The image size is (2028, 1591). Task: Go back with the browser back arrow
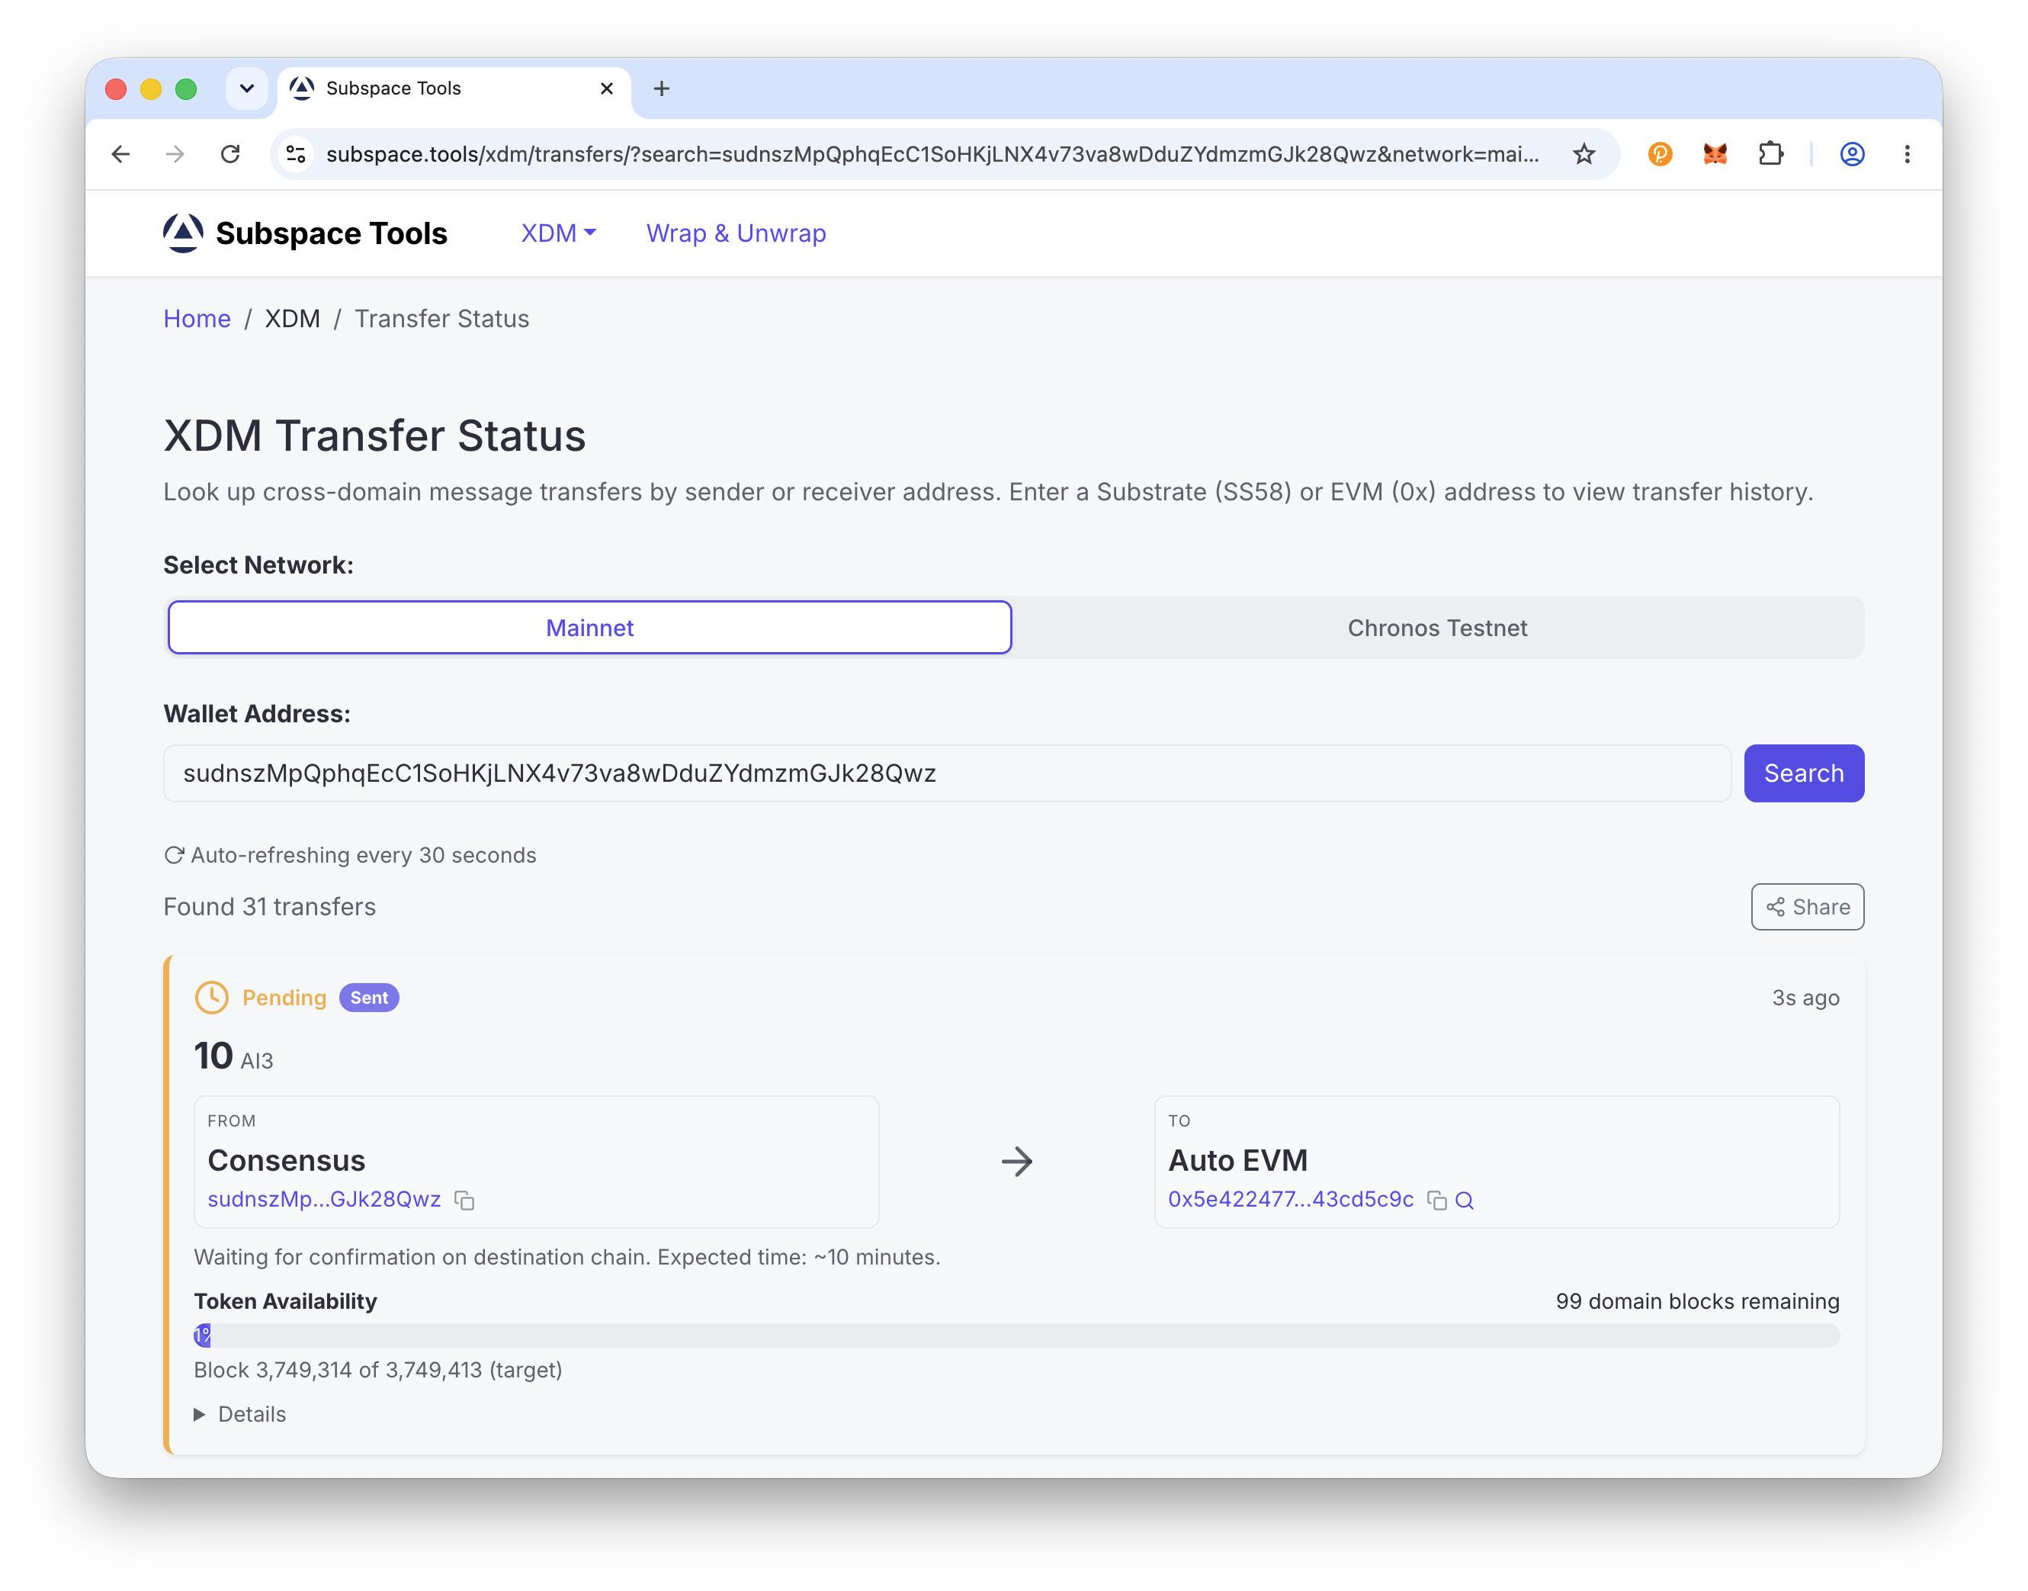click(121, 154)
